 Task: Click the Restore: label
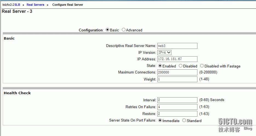point(149,114)
